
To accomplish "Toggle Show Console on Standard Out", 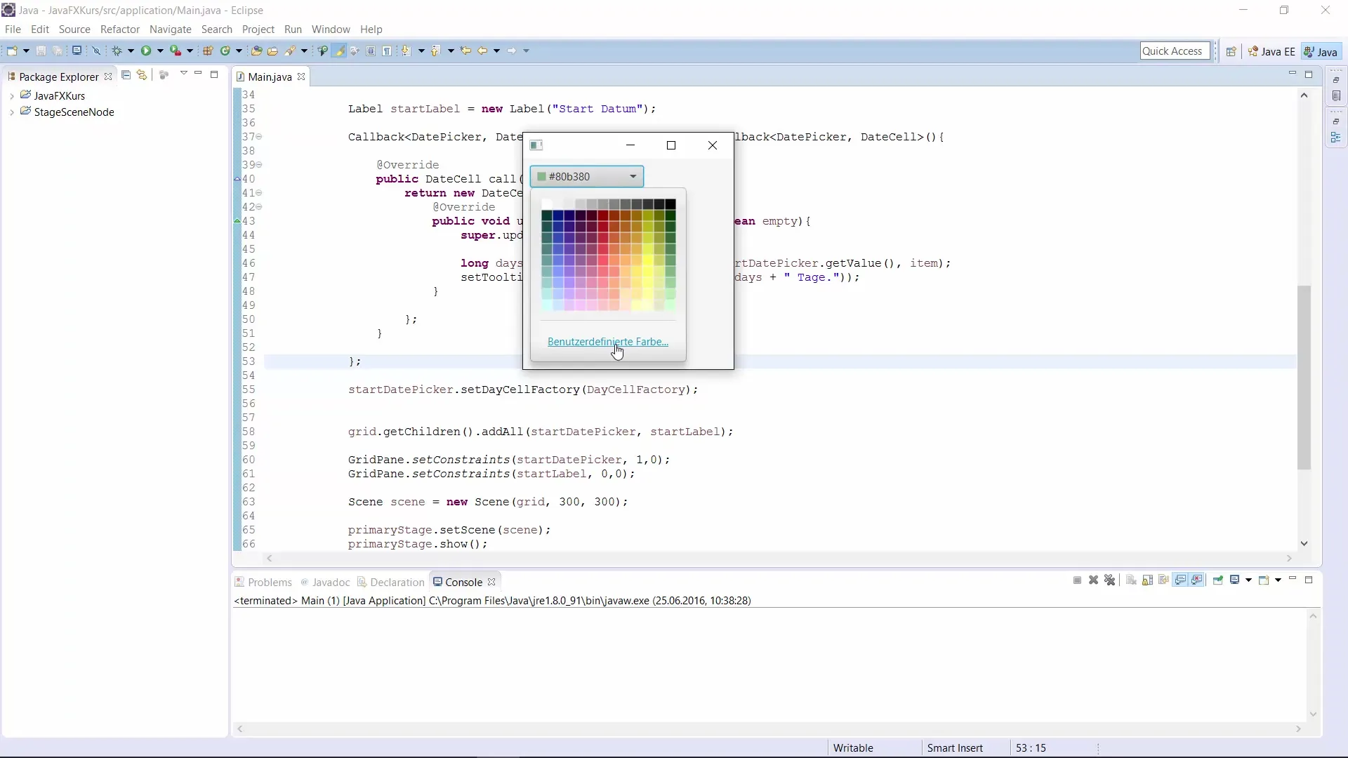I will click(1180, 580).
